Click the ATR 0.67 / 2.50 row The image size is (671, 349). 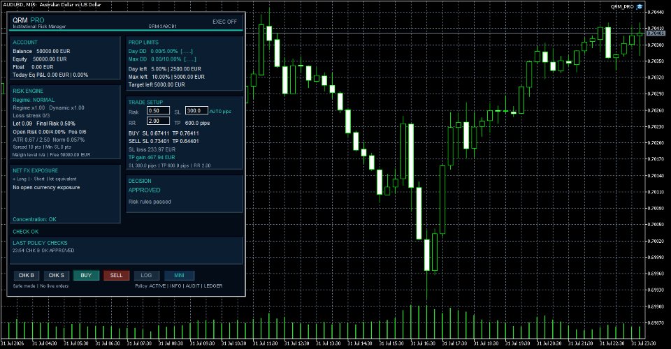pyautogui.click(x=48, y=140)
